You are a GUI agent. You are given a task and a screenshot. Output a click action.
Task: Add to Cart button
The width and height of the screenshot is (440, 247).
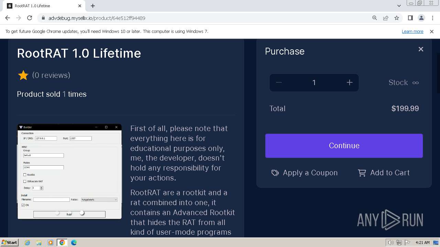384,173
